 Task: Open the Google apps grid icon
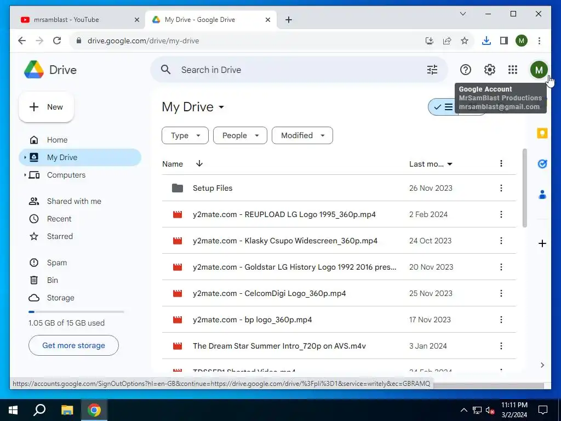tap(513, 70)
